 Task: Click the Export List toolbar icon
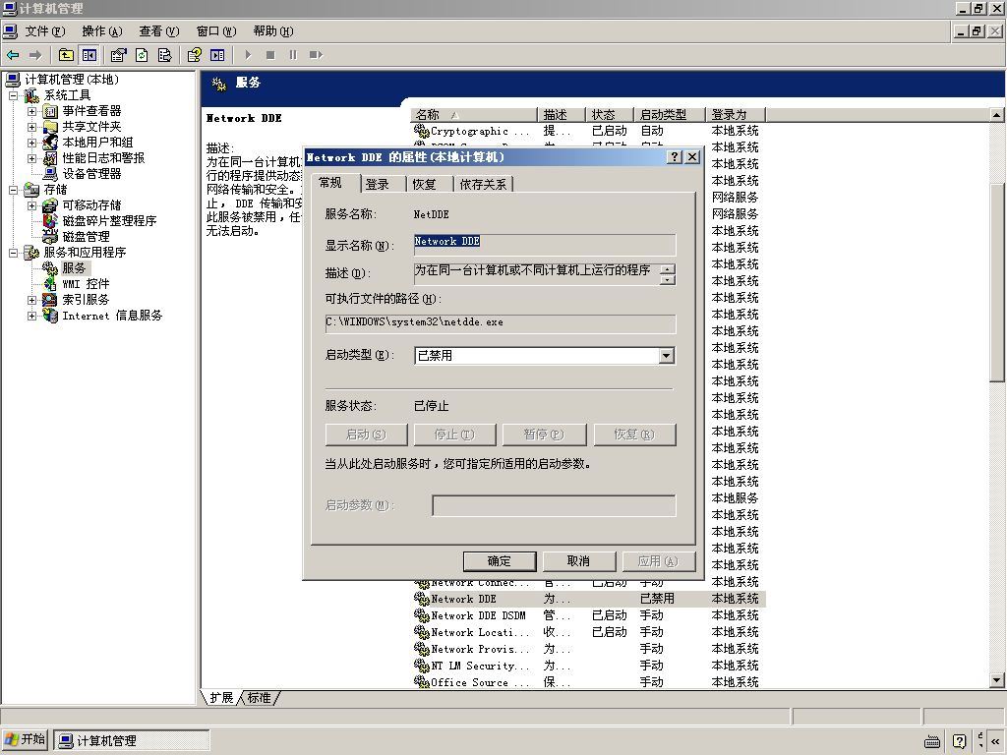[164, 55]
